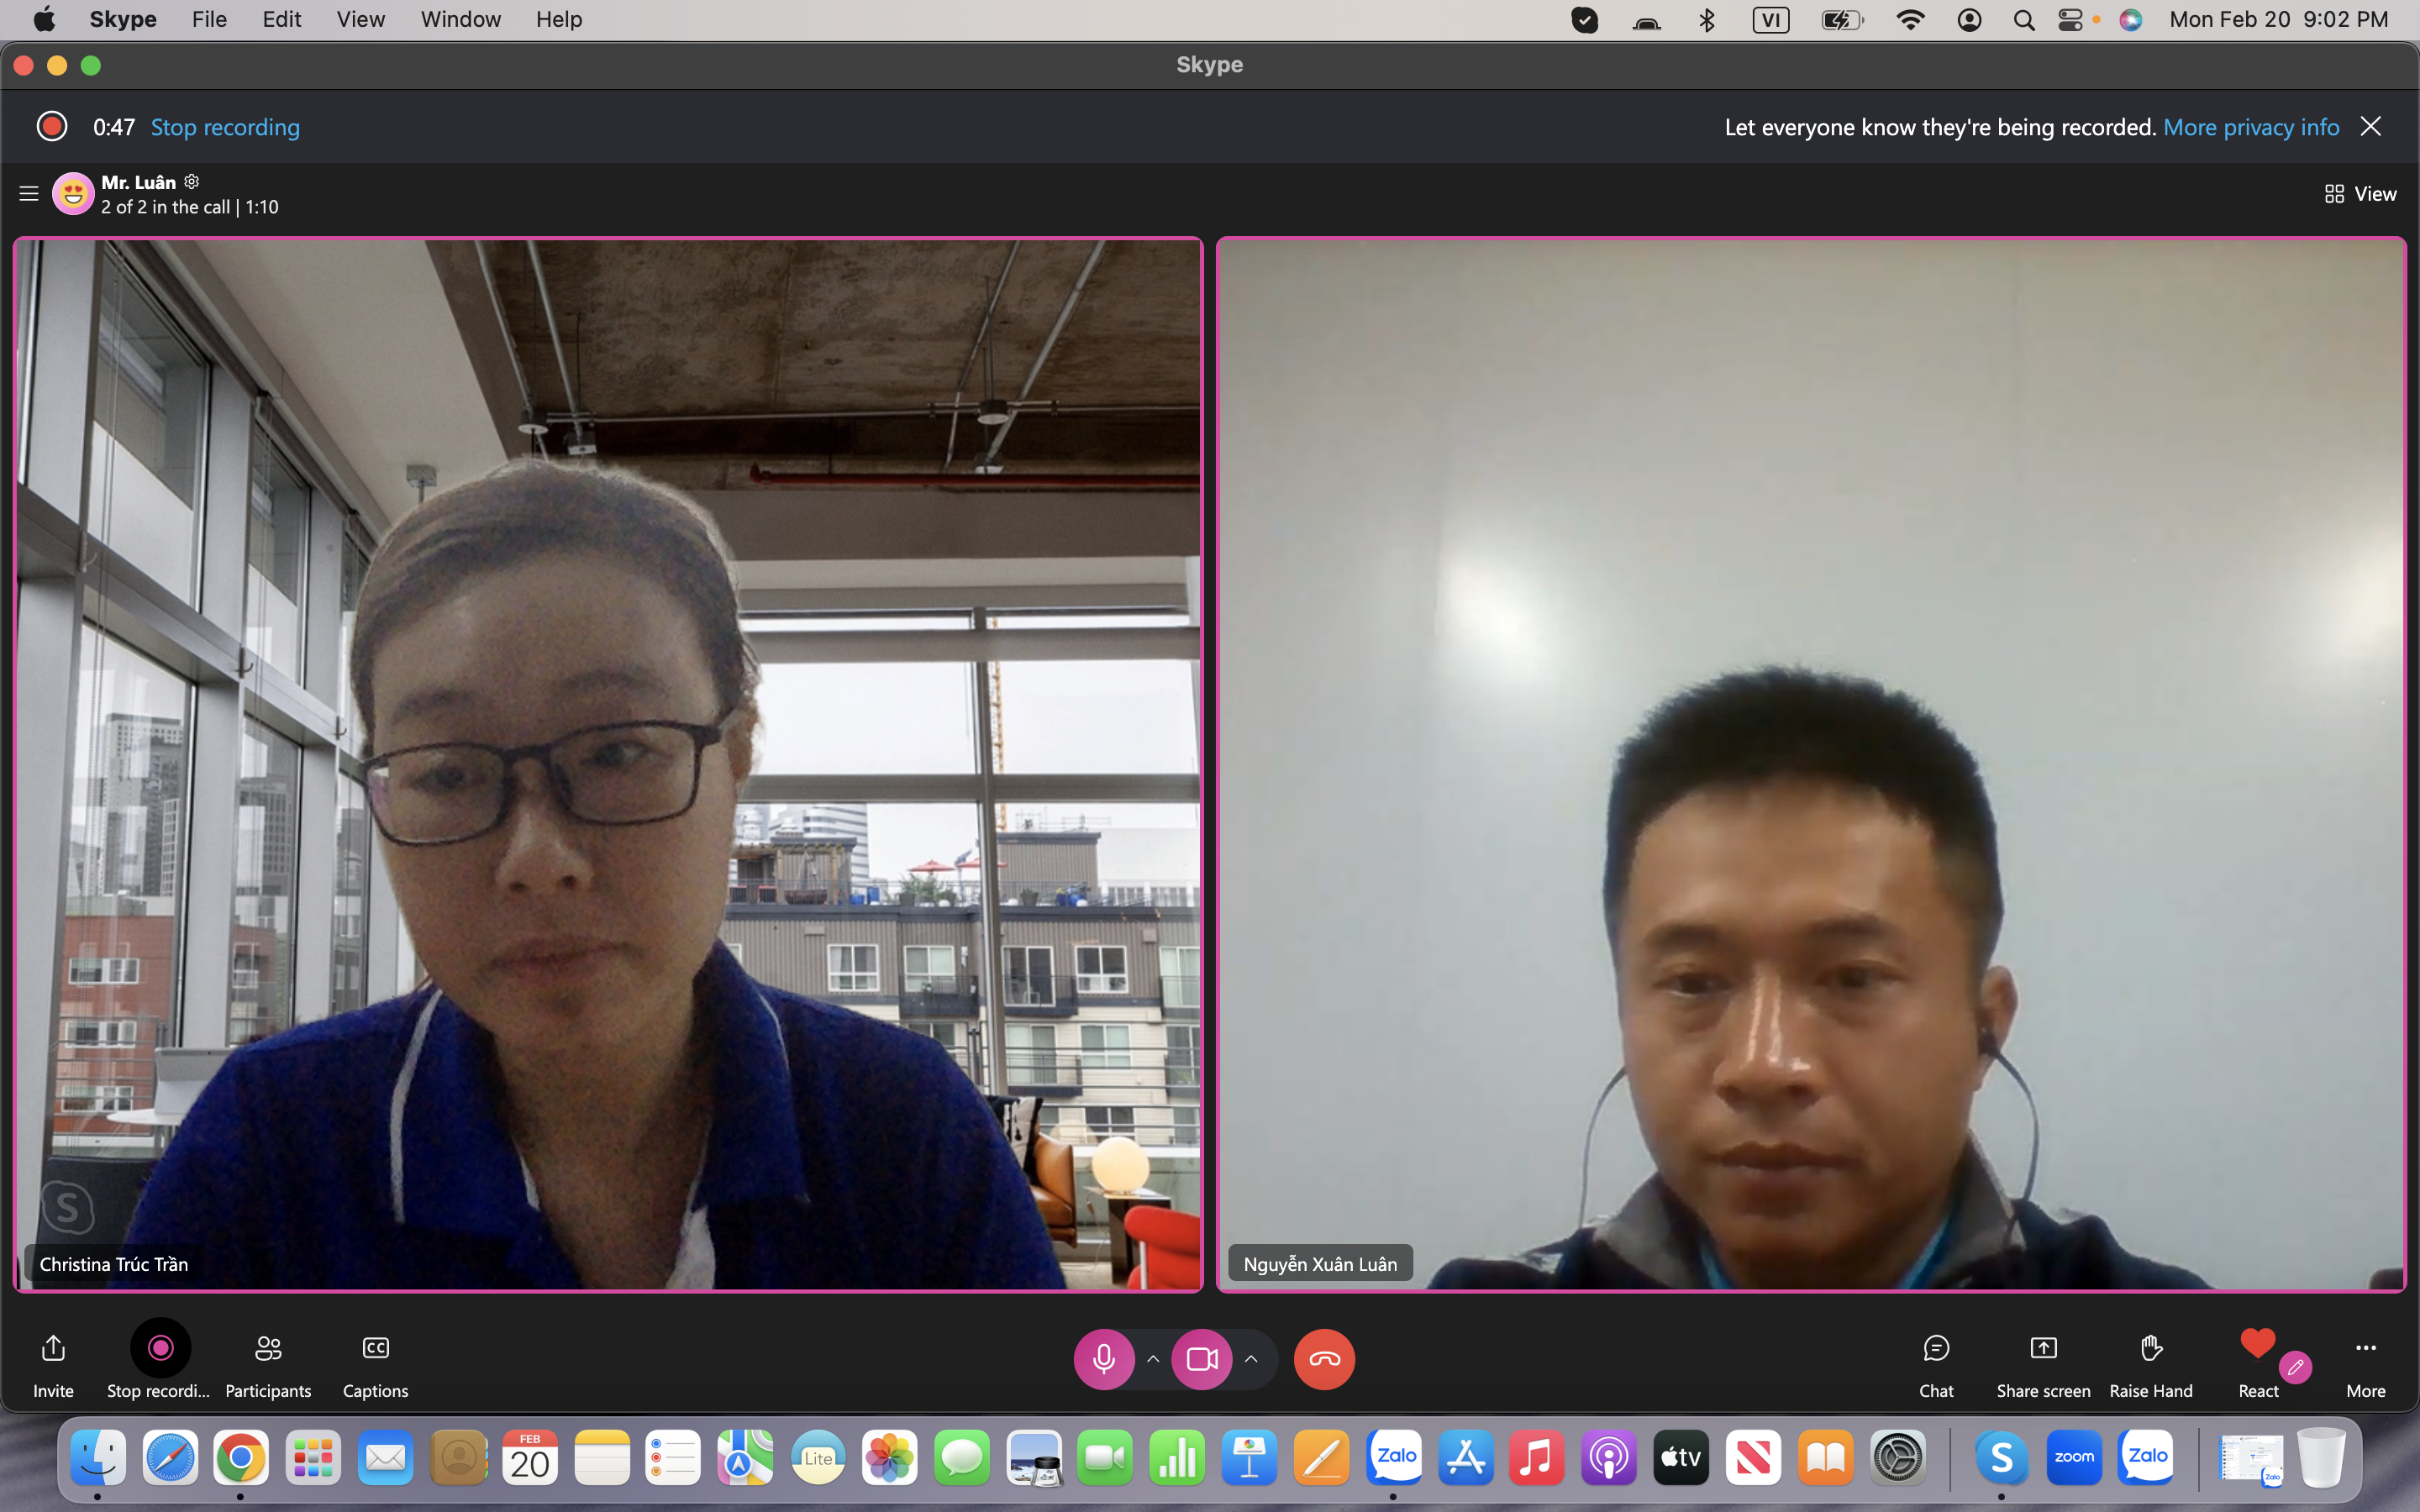
Task: Select Nguyễn Xuân Luân's video tile
Action: click(x=1810, y=764)
